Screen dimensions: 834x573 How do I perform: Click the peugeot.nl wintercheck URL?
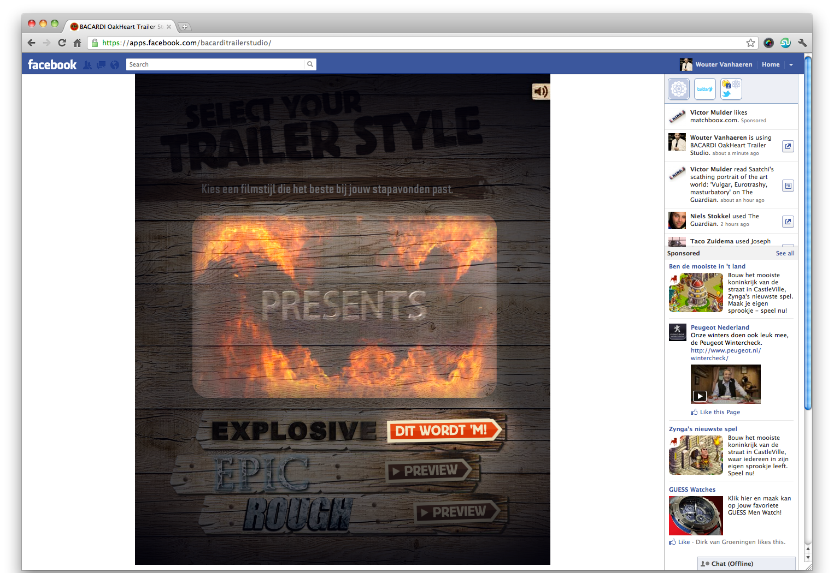tap(725, 354)
